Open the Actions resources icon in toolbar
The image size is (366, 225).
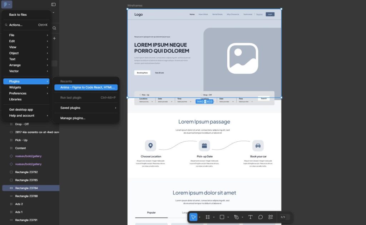(x=271, y=217)
